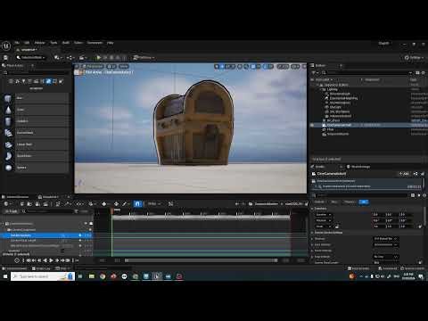Viewport: 428px width, 321px height.
Task: Click the Sequencer timeline playhead
Action: (x=112, y=211)
